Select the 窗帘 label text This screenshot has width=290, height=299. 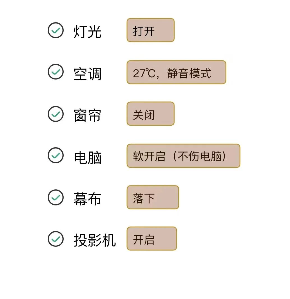pyautogui.click(x=87, y=115)
